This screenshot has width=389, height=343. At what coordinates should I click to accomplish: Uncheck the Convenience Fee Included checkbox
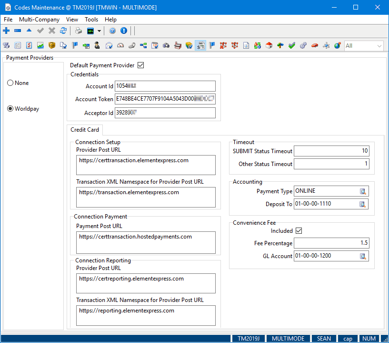click(299, 231)
